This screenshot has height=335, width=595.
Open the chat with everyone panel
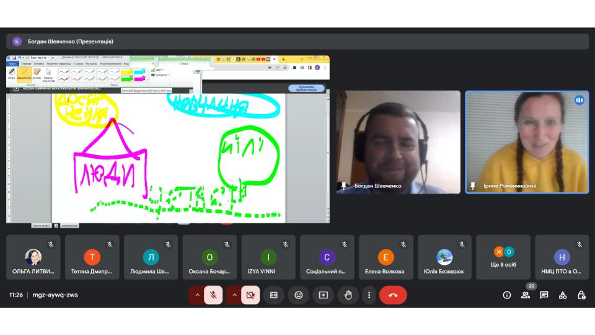tap(544, 295)
